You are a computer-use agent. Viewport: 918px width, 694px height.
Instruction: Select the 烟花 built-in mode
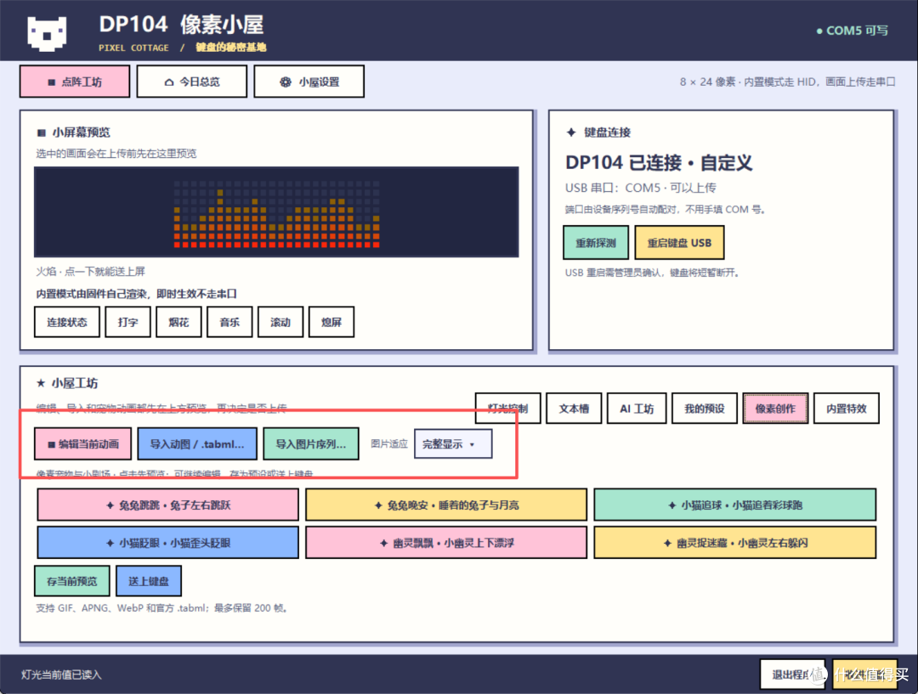pyautogui.click(x=178, y=322)
